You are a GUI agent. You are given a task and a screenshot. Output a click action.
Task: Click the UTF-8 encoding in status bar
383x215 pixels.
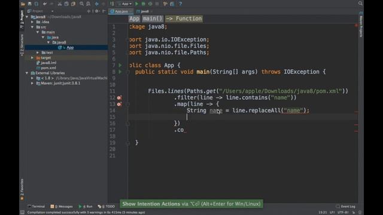(343, 213)
